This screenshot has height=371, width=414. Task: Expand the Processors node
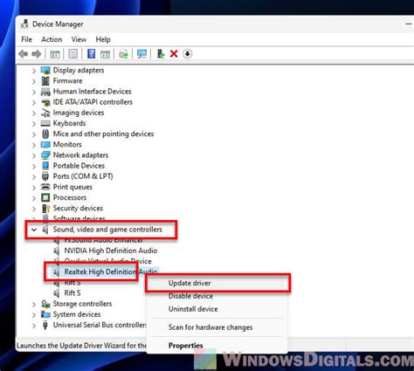[x=34, y=198]
